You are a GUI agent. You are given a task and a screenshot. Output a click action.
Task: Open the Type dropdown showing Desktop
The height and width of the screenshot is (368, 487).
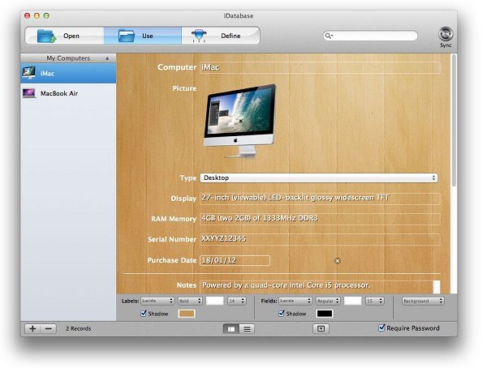[319, 178]
